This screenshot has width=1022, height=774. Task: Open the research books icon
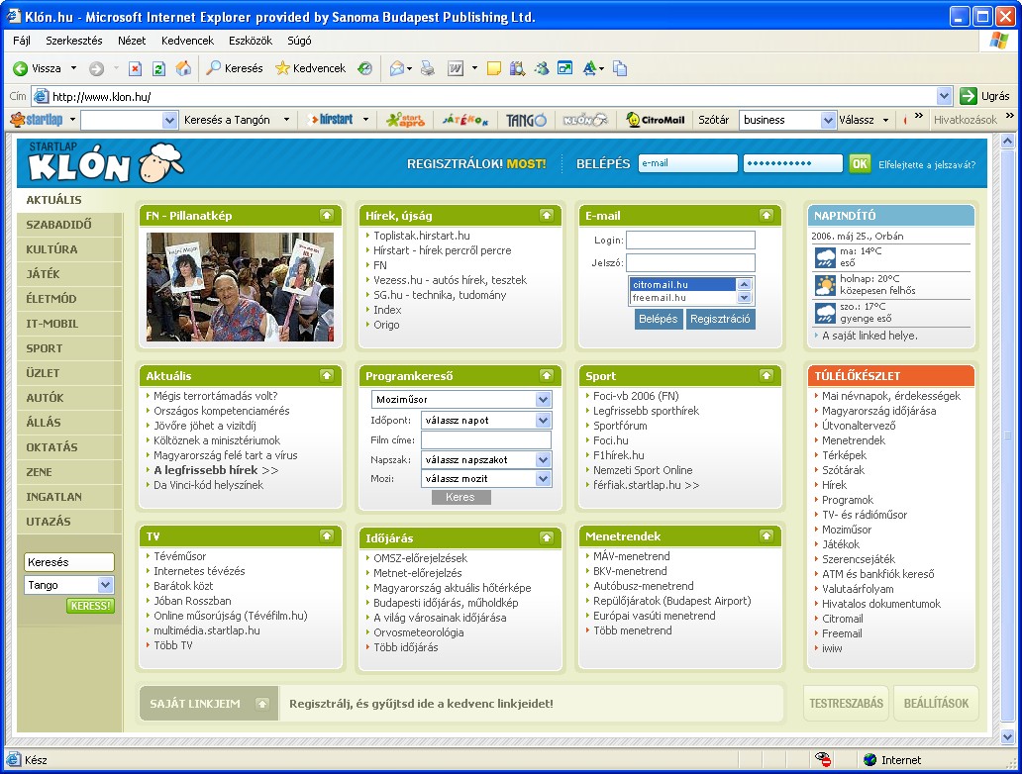pyautogui.click(x=518, y=68)
